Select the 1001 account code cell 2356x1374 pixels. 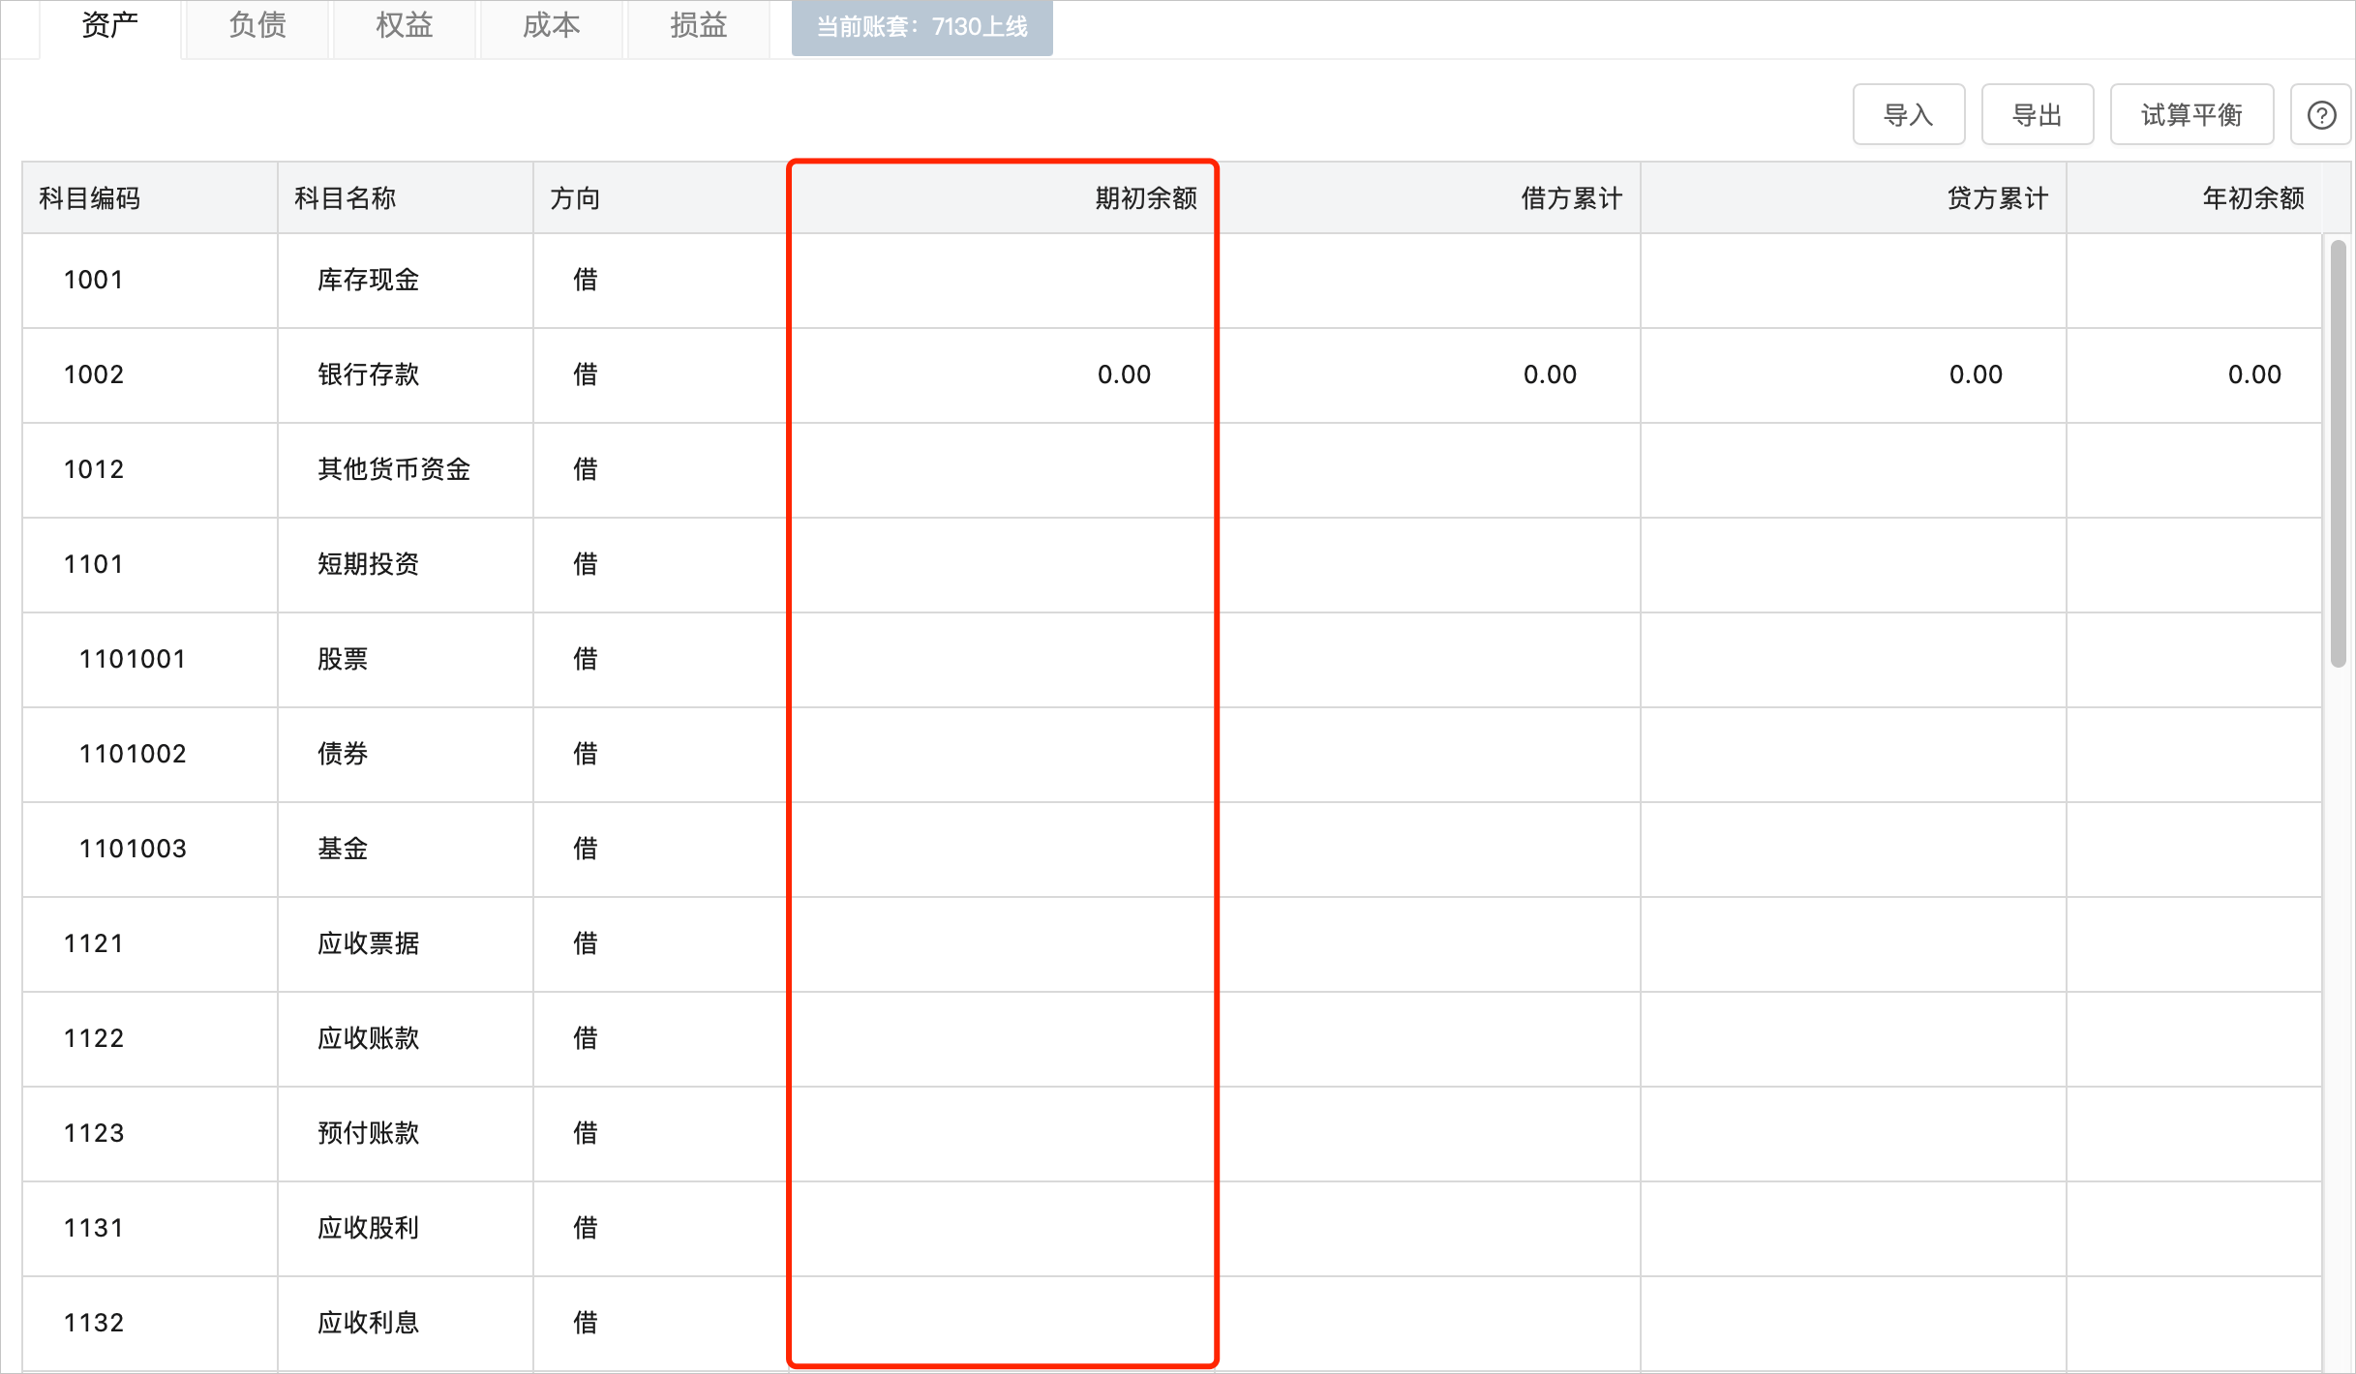(x=150, y=281)
